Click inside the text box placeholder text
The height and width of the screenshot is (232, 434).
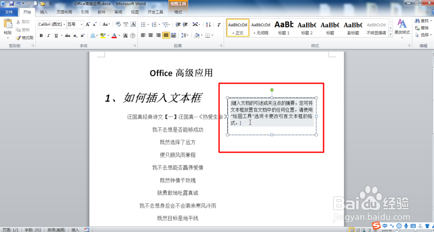(272, 113)
